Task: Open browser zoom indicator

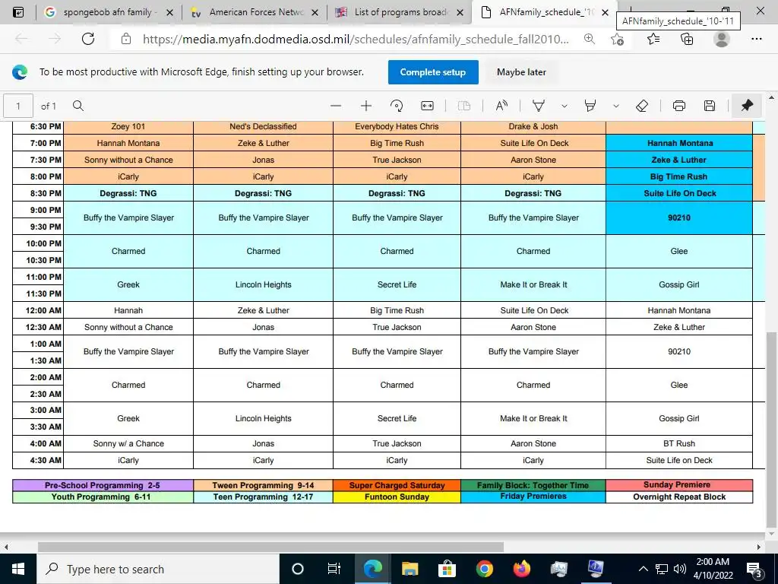Action: [590, 39]
